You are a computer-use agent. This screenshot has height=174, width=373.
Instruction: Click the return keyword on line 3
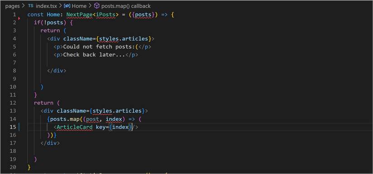tap(50, 31)
